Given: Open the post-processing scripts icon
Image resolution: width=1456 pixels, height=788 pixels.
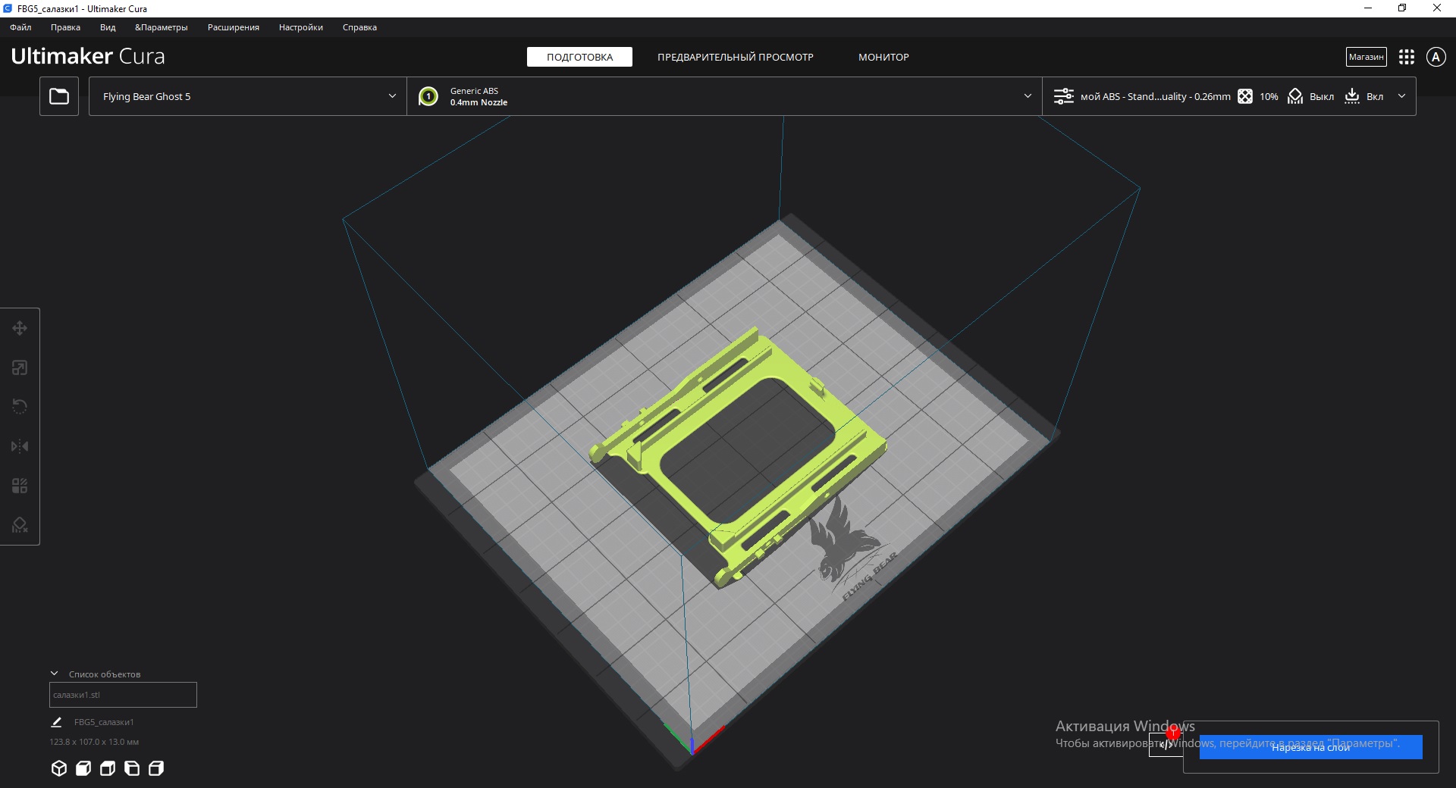Looking at the screenshot, I should point(1165,744).
